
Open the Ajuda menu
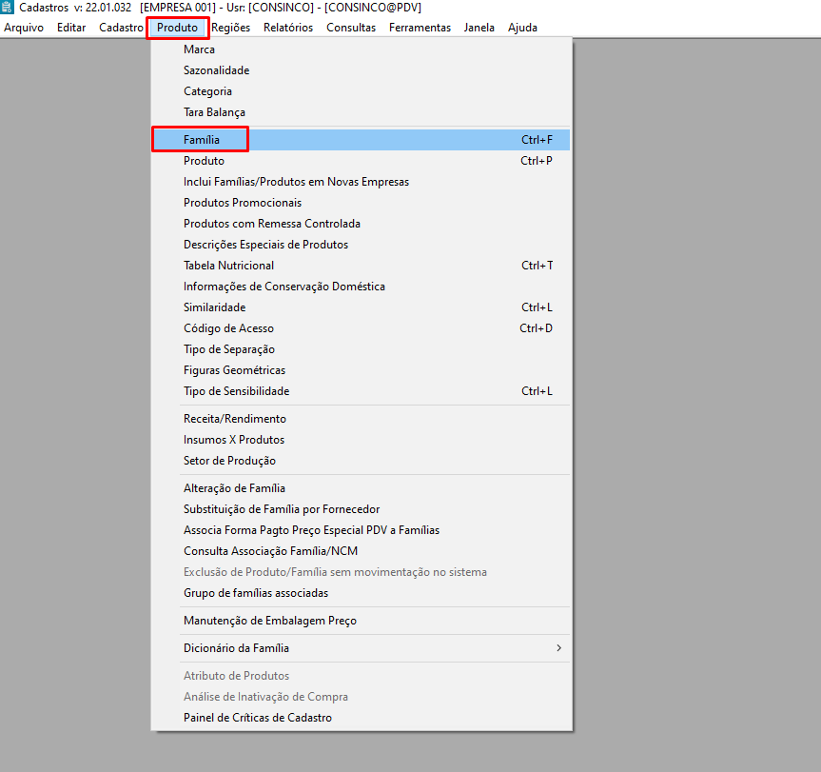(x=522, y=28)
